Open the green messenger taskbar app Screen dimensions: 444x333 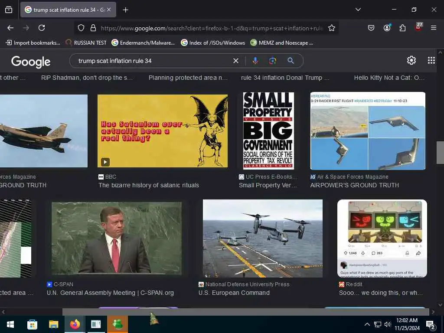pyautogui.click(x=118, y=324)
